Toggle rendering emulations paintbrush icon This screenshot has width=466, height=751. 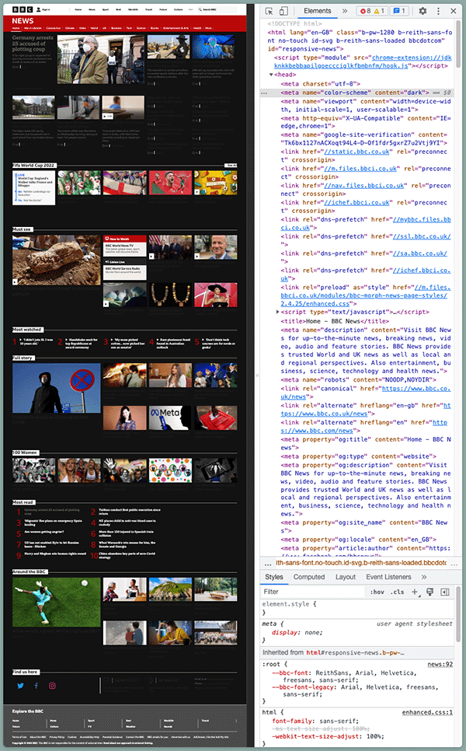(x=429, y=592)
